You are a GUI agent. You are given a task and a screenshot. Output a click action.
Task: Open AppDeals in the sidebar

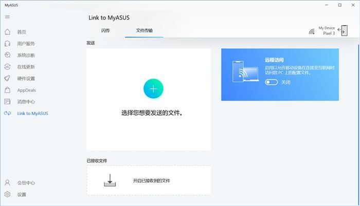(x=26, y=90)
